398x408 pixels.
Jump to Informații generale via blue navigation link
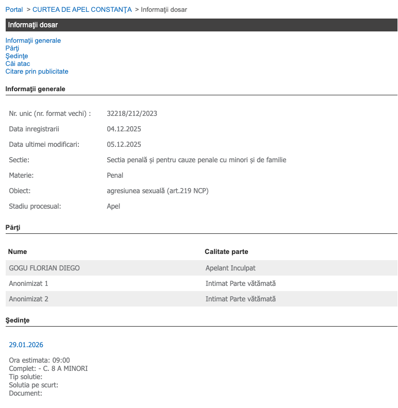pyautogui.click(x=33, y=40)
